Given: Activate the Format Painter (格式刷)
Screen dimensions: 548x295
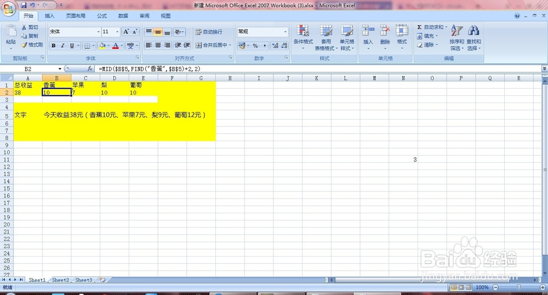Looking at the screenshot, I should pos(32,45).
